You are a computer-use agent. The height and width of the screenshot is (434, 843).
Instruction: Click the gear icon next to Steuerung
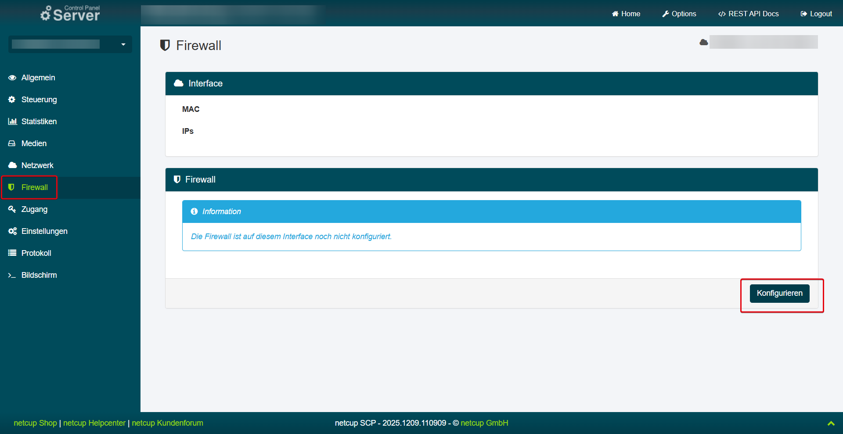[12, 100]
